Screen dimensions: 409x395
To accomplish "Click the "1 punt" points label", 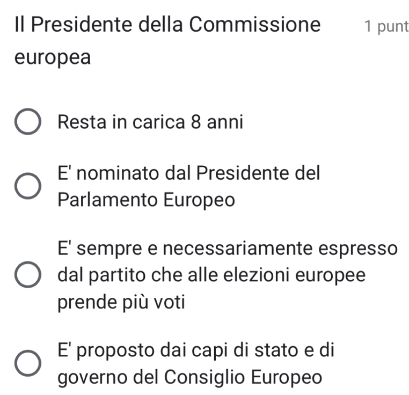I will point(385,26).
